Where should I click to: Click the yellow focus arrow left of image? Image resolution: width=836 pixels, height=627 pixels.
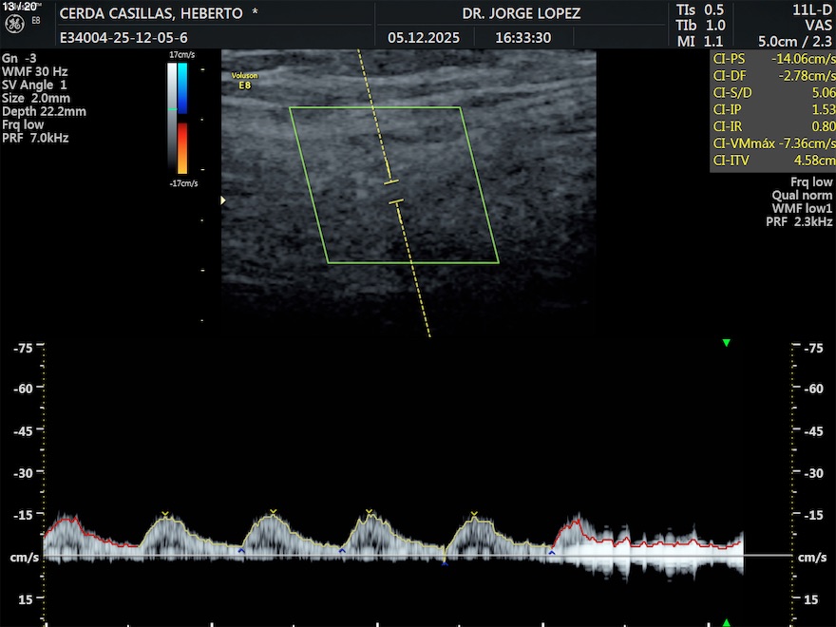[x=224, y=200]
